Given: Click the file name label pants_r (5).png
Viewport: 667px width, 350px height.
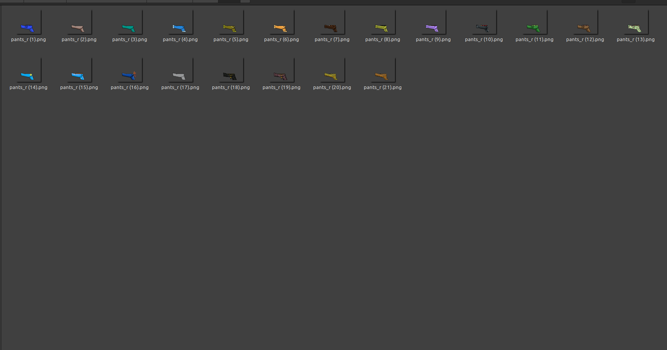Looking at the screenshot, I should [x=231, y=39].
